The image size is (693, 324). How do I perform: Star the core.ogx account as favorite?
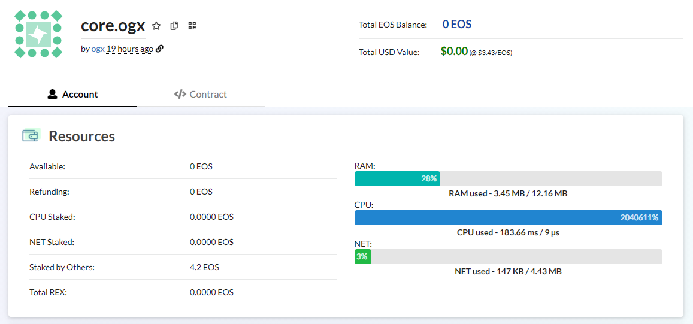pyautogui.click(x=156, y=26)
